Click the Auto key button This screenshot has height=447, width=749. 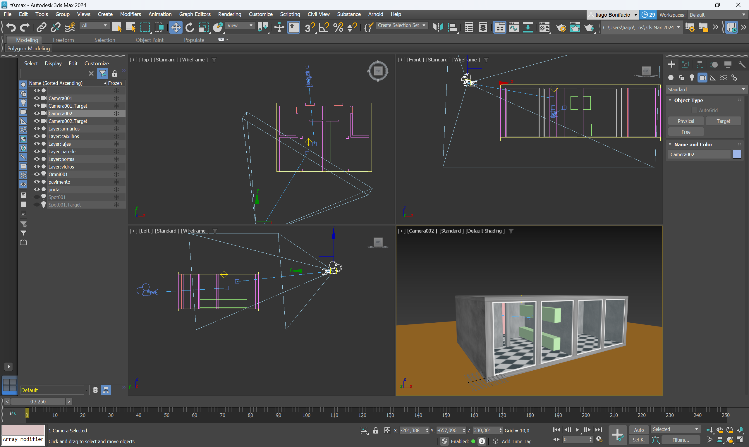(x=638, y=430)
